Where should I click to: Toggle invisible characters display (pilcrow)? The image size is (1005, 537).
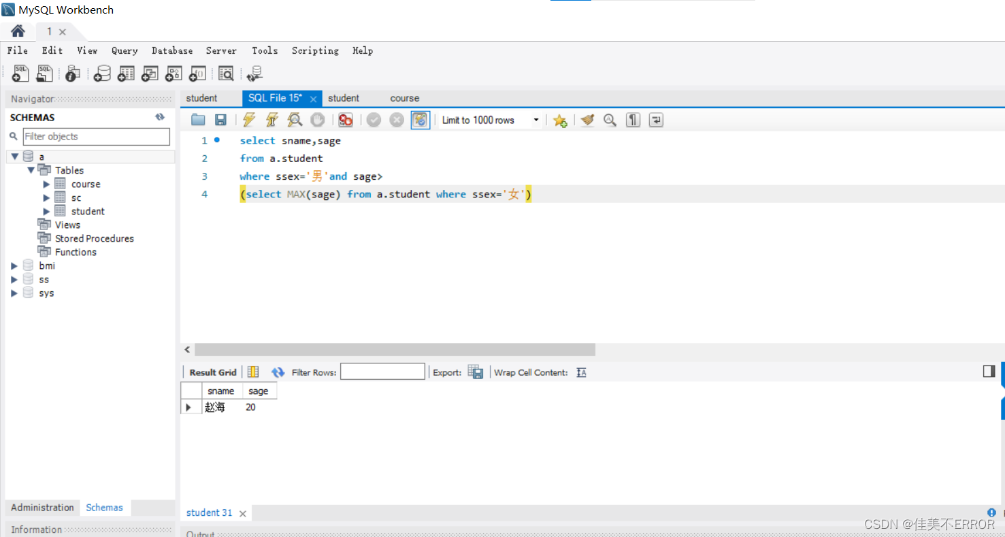click(633, 120)
